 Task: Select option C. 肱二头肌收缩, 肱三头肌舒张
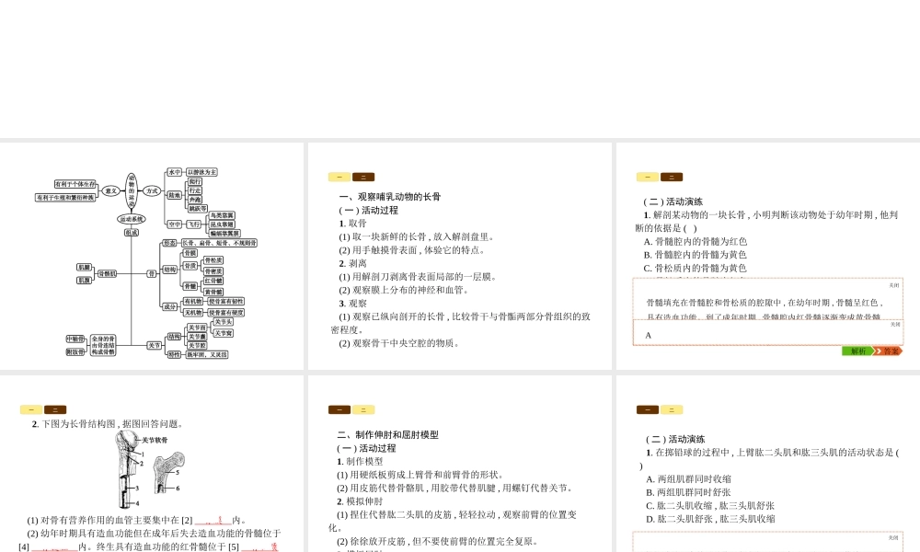coord(710,506)
